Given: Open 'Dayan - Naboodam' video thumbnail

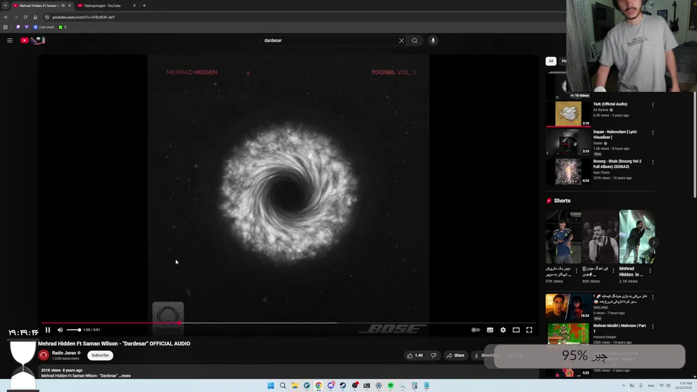Looking at the screenshot, I should [568, 143].
